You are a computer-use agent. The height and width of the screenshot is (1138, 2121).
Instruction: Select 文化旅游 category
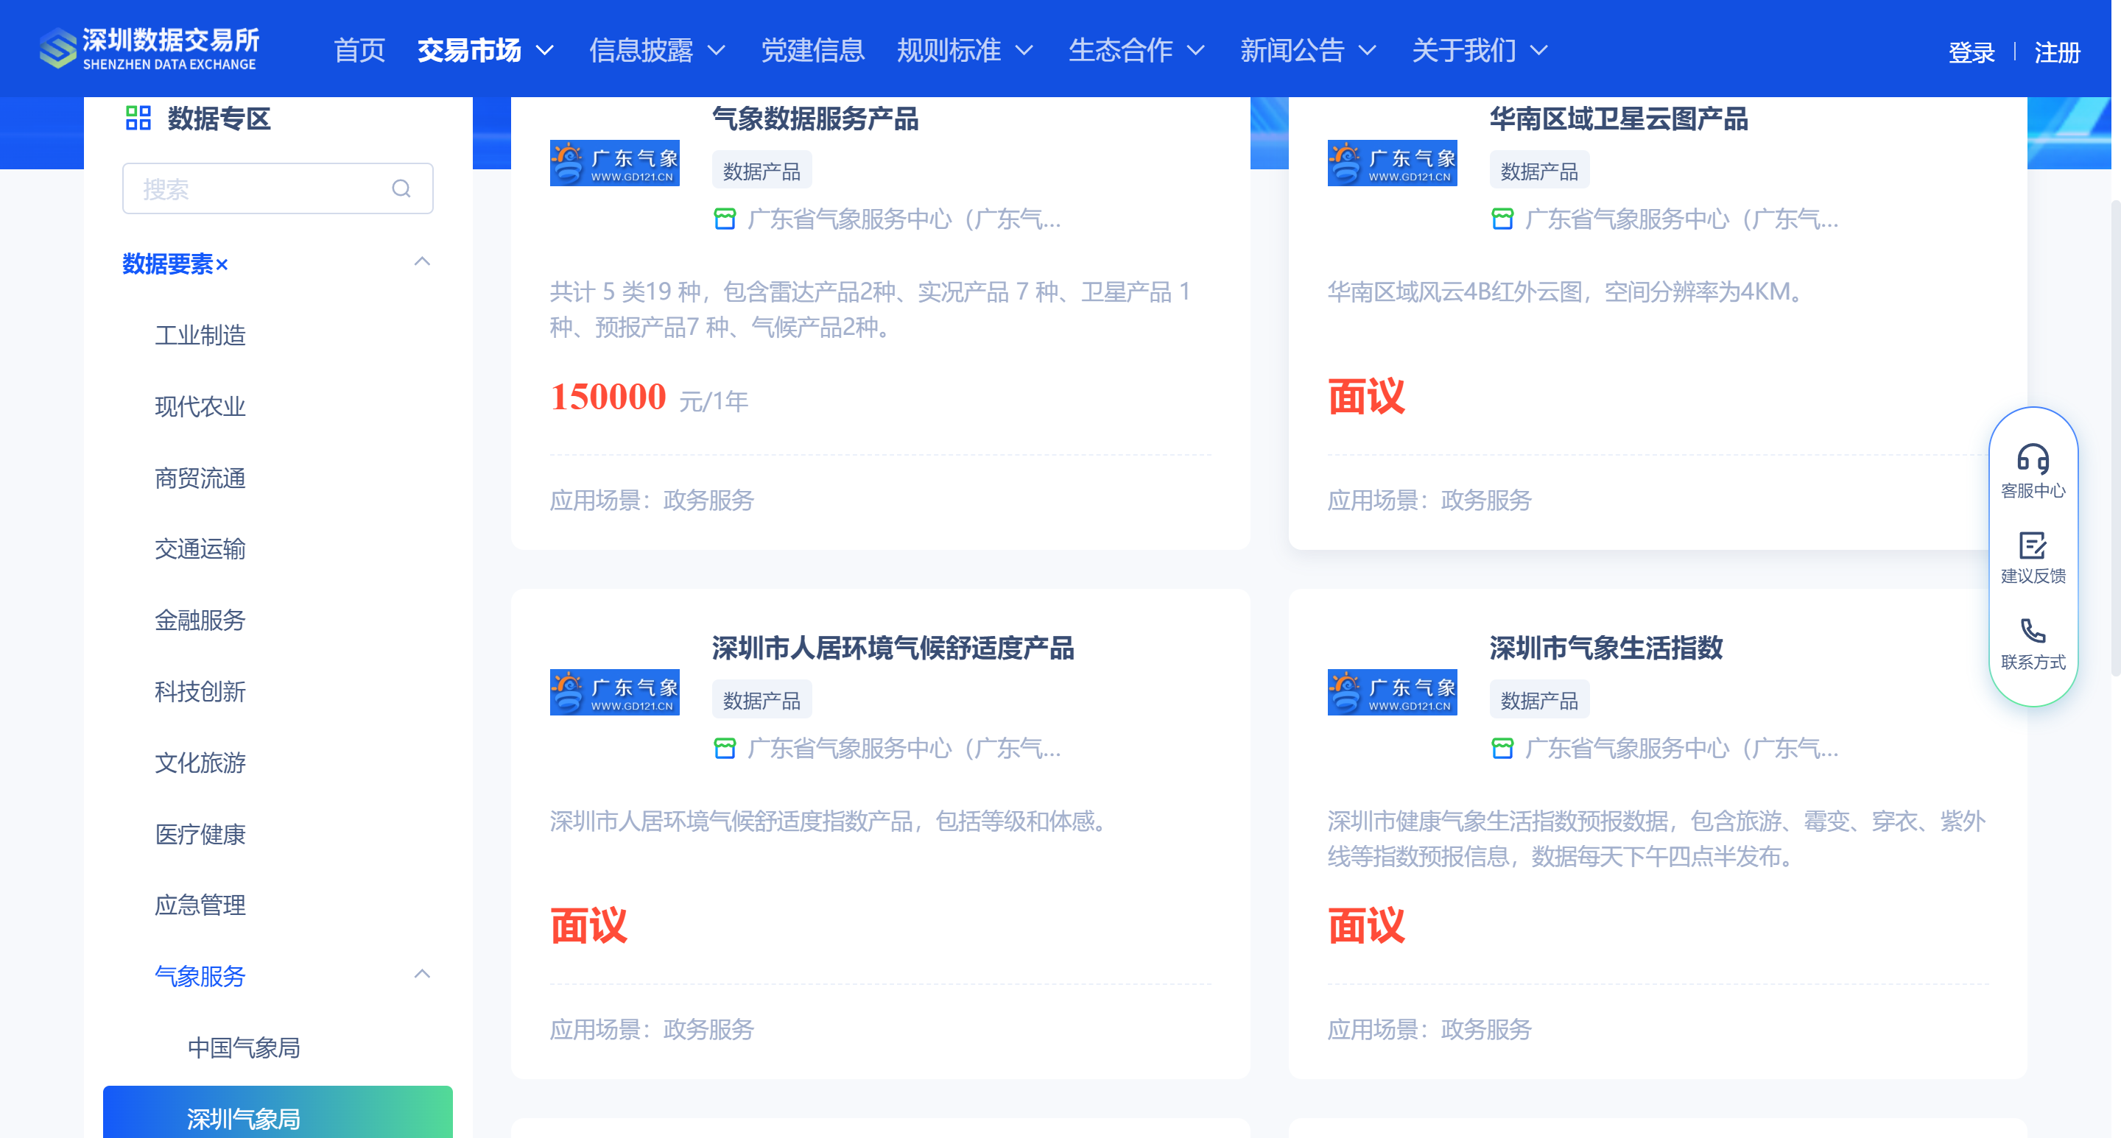point(200,763)
